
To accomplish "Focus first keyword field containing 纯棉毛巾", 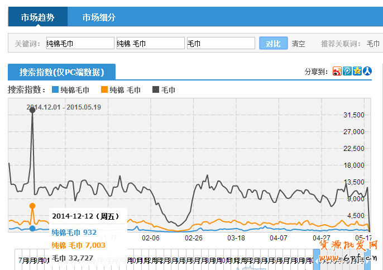I will 79,43.
